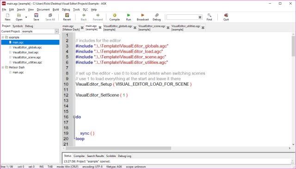Clear the toolbar search field

tap(200, 17)
